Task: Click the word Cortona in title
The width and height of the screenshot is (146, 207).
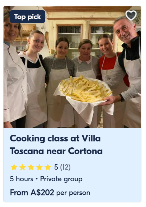Action: (85, 151)
